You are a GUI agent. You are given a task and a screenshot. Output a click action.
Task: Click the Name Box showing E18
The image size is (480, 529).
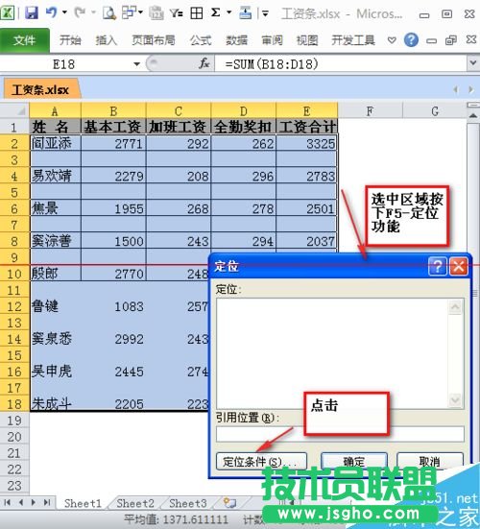[x=64, y=63]
